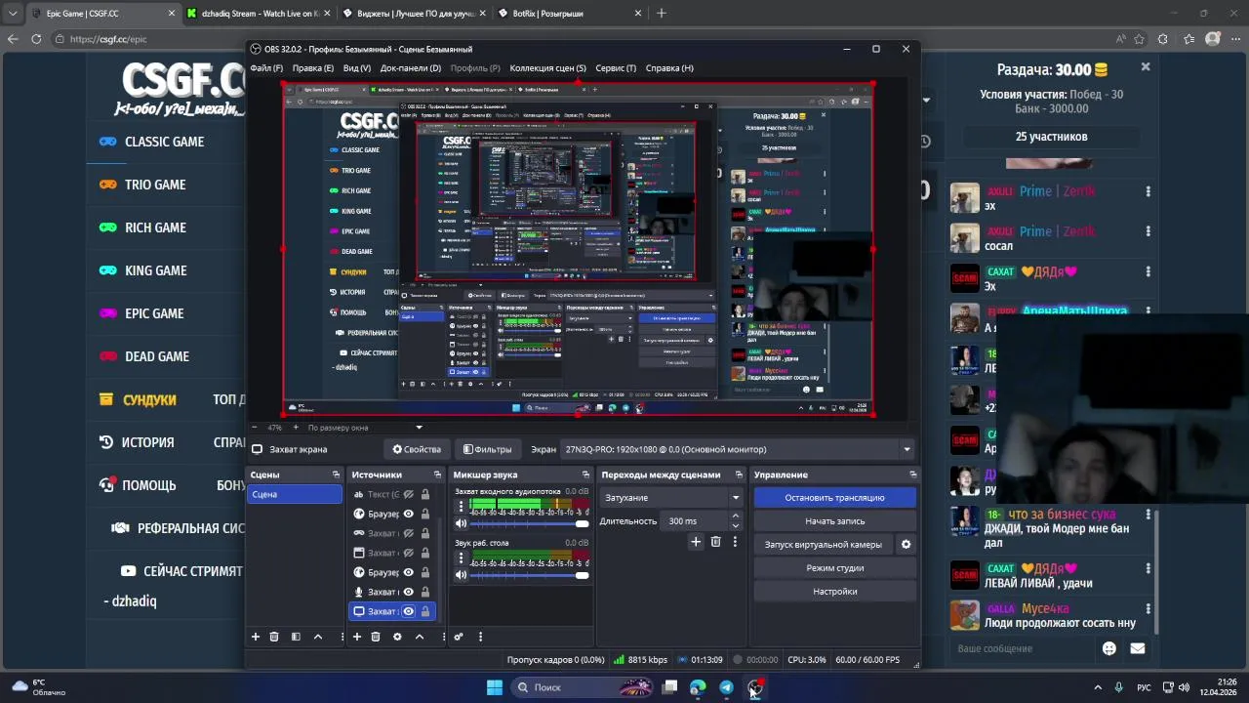The width and height of the screenshot is (1249, 703).
Task: Open audio mixer three-dot menu at bottom
Action: [x=480, y=637]
